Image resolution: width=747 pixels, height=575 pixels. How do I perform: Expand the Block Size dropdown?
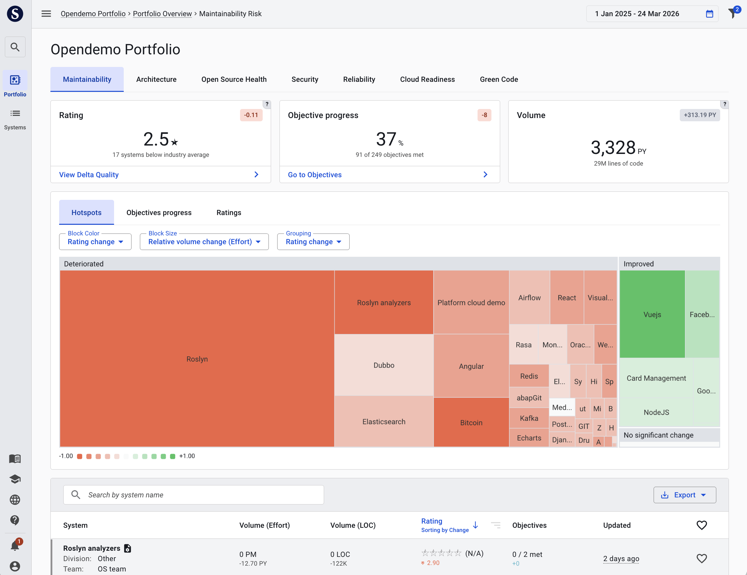204,242
